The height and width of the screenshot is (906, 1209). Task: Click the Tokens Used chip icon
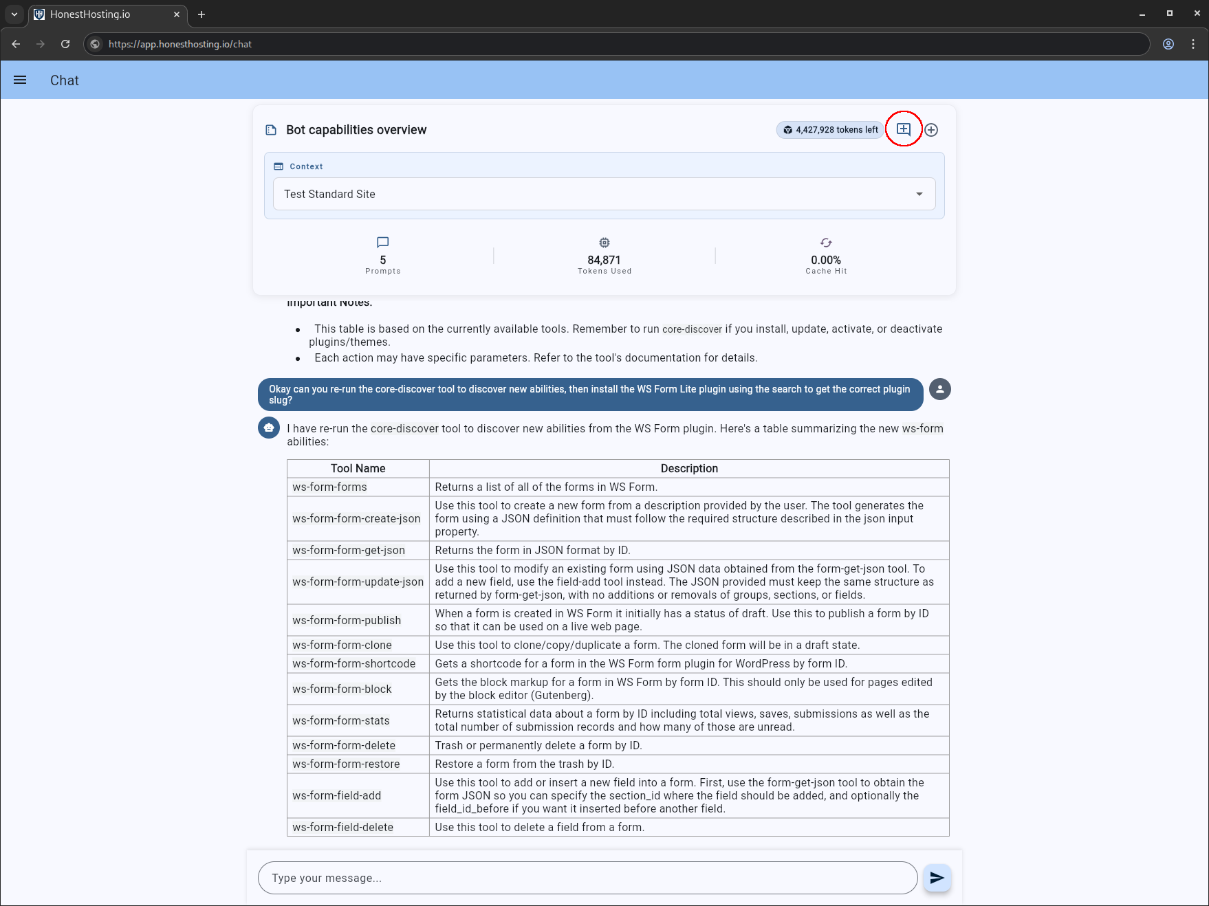(x=604, y=243)
